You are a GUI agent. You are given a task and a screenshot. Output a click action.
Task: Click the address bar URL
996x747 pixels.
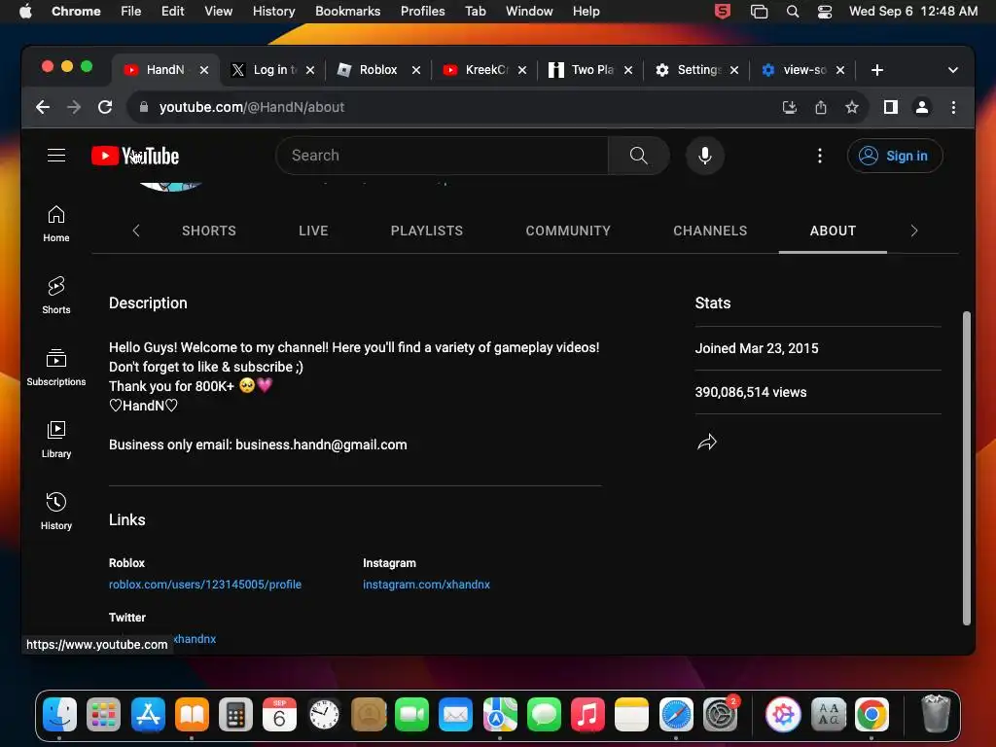pyautogui.click(x=252, y=107)
